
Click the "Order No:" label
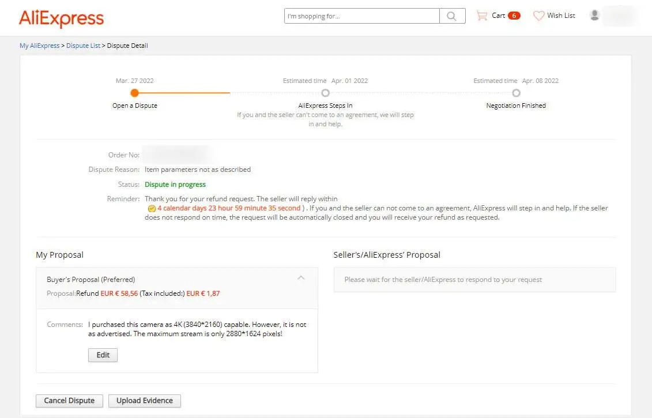(x=123, y=155)
